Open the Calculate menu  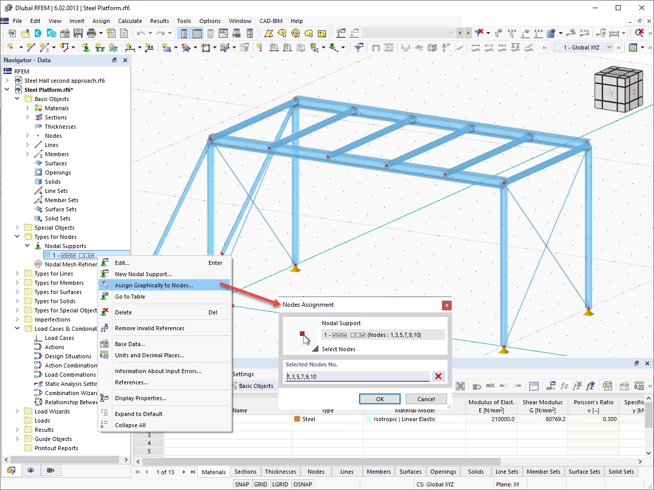pyautogui.click(x=130, y=21)
